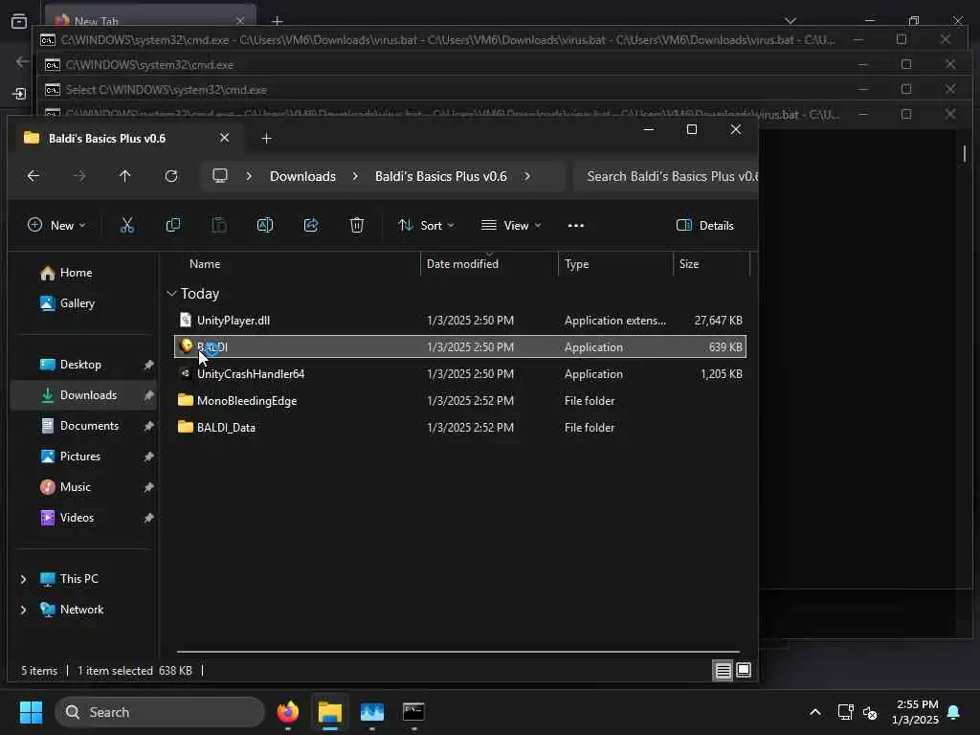Sort by the Name column header
The height and width of the screenshot is (735, 980).
pos(205,264)
